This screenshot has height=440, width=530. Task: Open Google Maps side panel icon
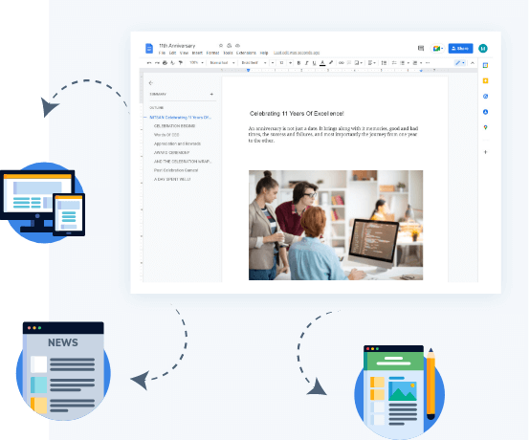click(x=485, y=127)
